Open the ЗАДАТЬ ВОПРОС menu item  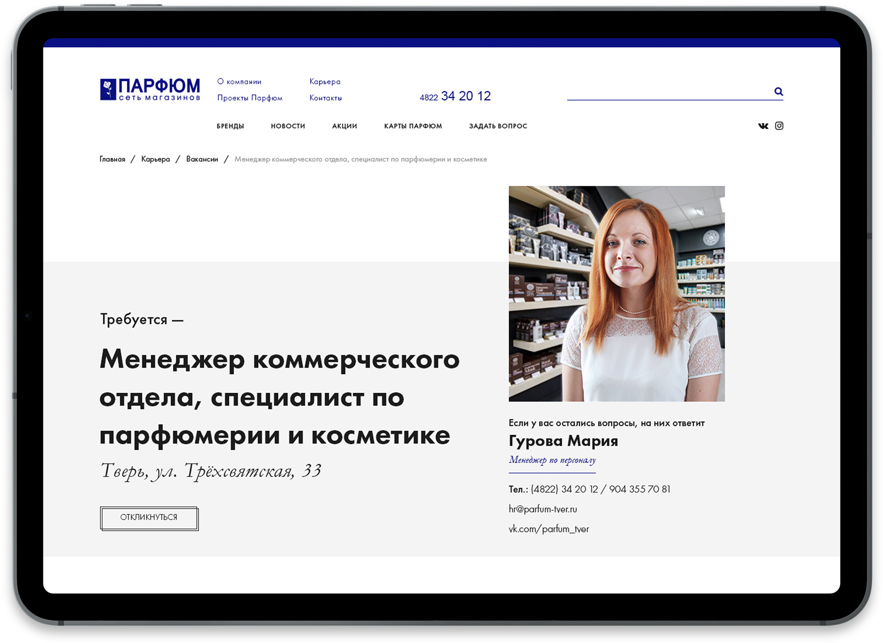click(x=498, y=126)
